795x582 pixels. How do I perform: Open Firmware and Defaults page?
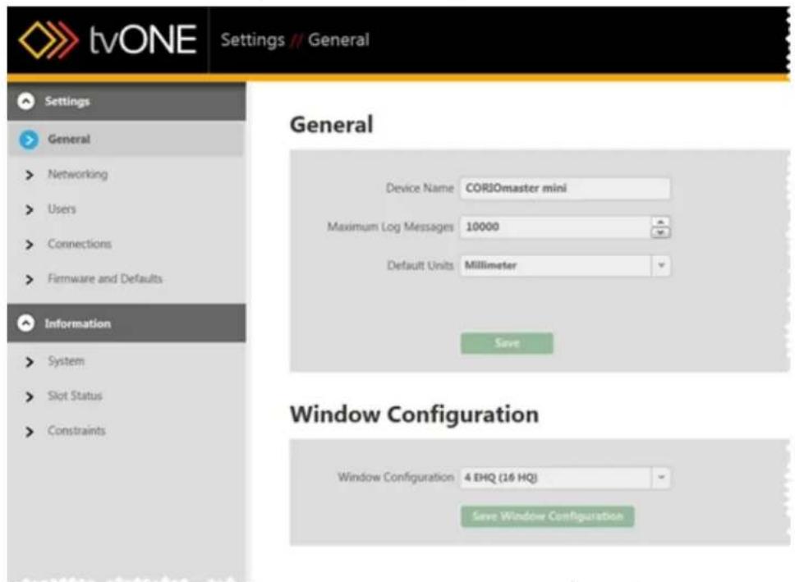click(x=105, y=278)
